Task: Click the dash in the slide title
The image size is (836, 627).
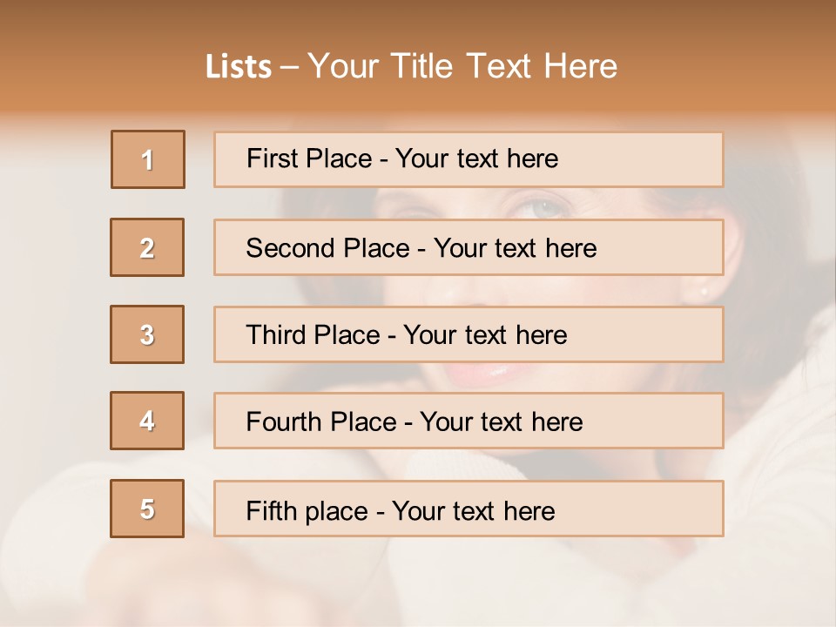Action: click(x=289, y=67)
